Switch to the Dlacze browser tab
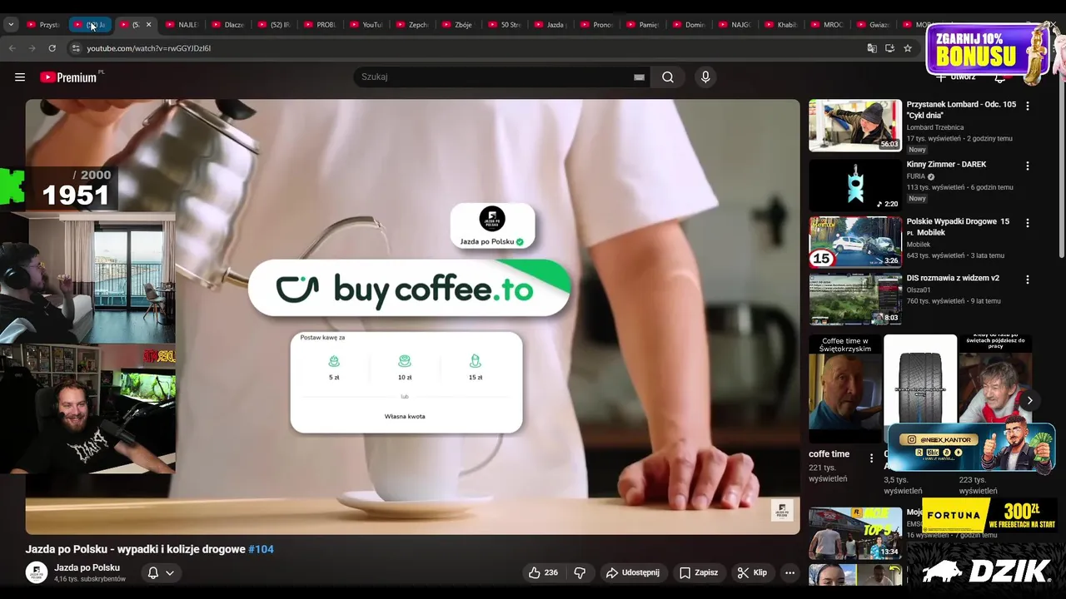Image resolution: width=1066 pixels, height=599 pixels. [227, 24]
